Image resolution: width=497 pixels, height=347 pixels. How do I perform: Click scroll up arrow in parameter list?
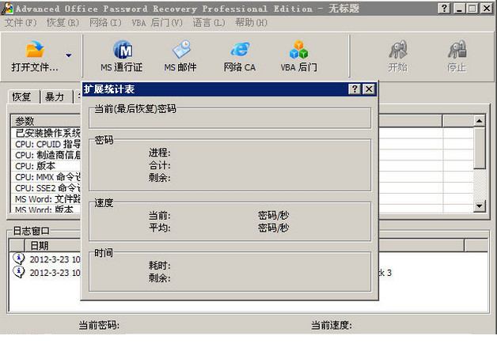coord(480,121)
